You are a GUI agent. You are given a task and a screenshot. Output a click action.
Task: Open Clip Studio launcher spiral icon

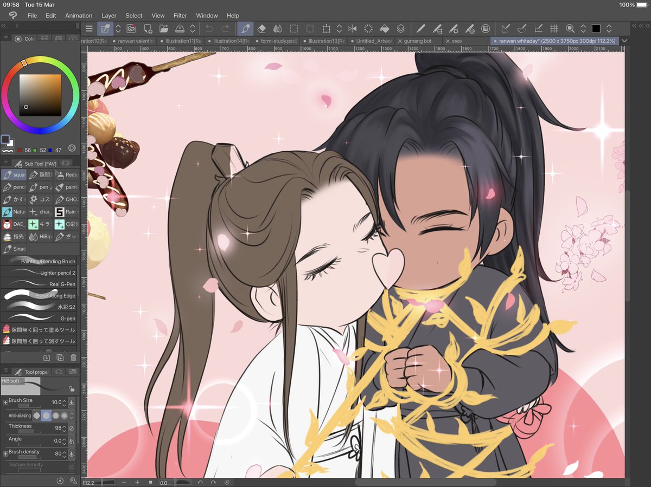tap(131, 28)
